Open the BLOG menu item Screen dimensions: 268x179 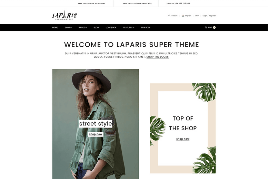[x=96, y=27]
